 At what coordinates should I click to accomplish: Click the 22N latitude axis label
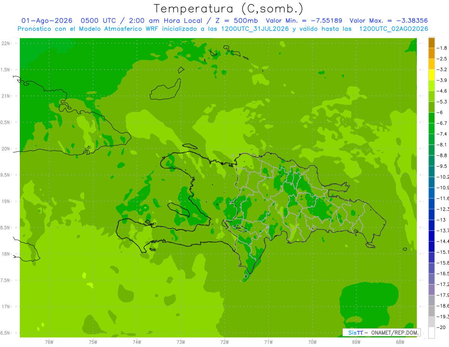tap(6, 43)
